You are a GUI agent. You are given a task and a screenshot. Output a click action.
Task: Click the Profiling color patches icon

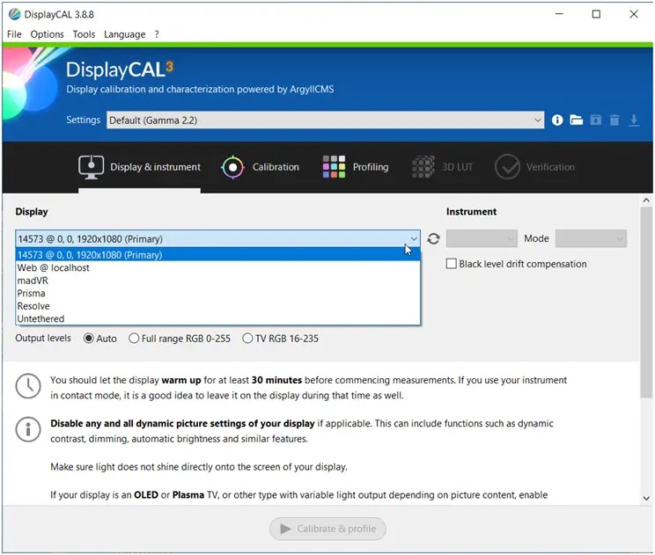point(334,167)
